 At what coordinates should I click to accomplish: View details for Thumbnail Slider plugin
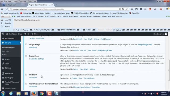(x=96, y=87)
